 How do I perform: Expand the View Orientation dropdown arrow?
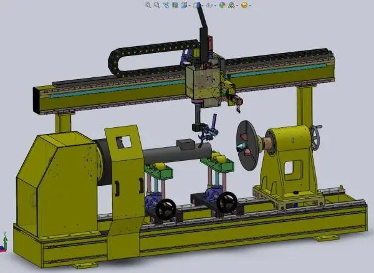click(x=189, y=5)
